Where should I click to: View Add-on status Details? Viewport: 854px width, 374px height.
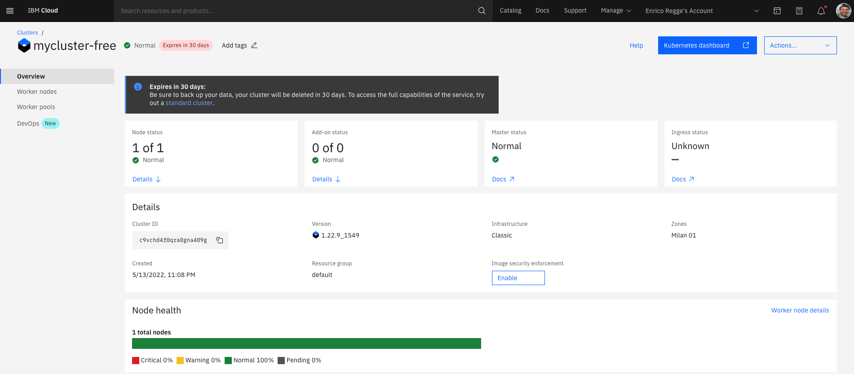(322, 179)
